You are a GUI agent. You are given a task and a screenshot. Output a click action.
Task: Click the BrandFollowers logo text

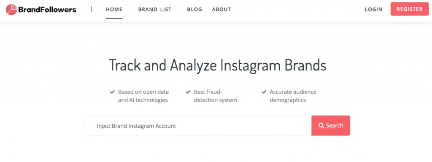[47, 10]
